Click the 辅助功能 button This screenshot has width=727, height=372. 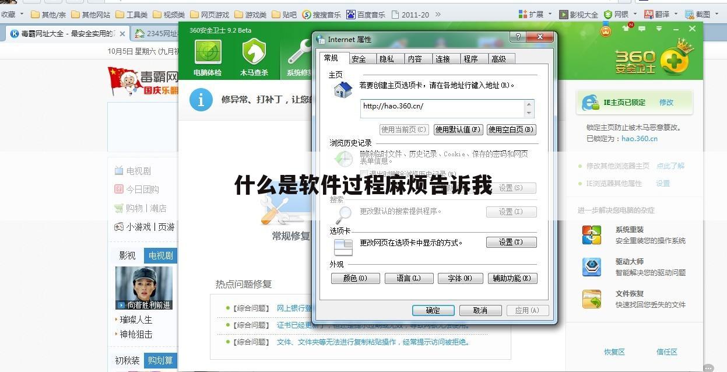[512, 278]
